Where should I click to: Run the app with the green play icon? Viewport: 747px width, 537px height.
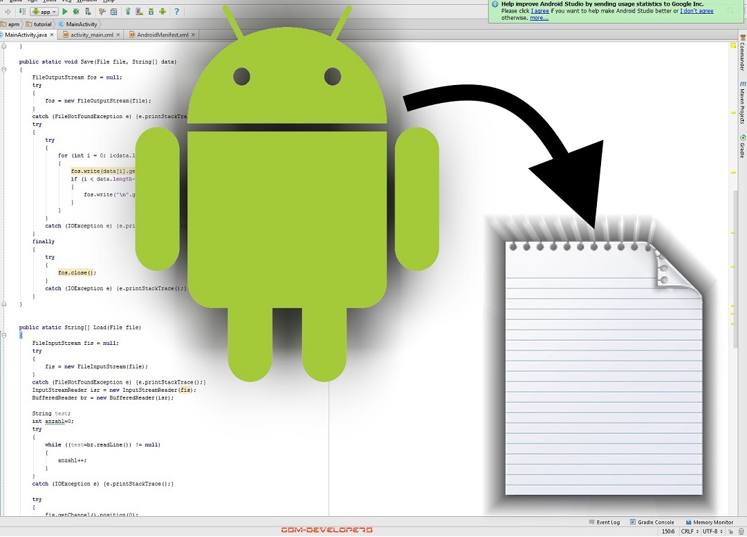(x=65, y=12)
